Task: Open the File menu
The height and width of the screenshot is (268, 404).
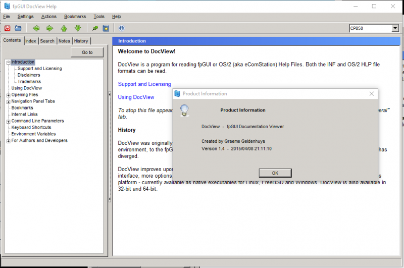Action: pos(7,17)
